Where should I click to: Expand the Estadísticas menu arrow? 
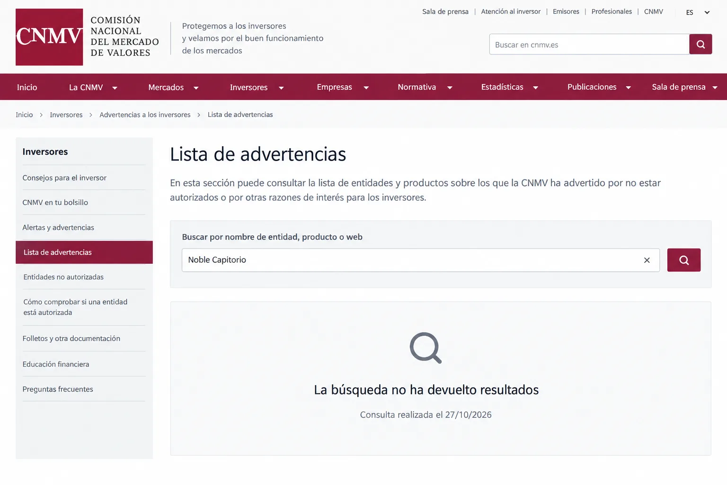535,88
